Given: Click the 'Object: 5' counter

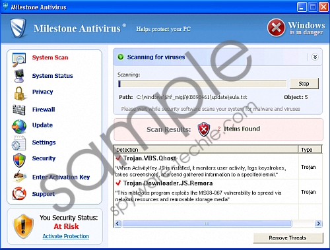Looking at the screenshot, I should (x=296, y=97).
